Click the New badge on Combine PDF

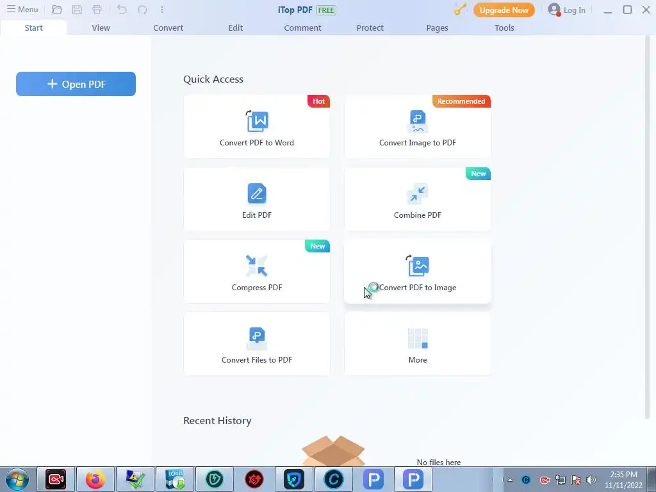[478, 174]
